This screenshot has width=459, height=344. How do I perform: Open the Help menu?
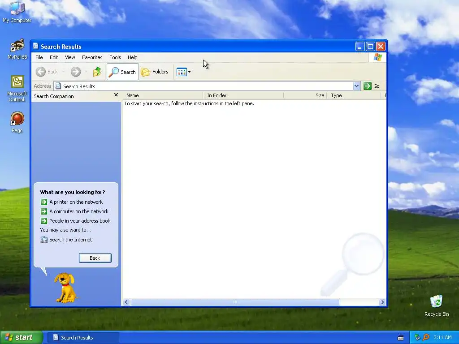(132, 57)
